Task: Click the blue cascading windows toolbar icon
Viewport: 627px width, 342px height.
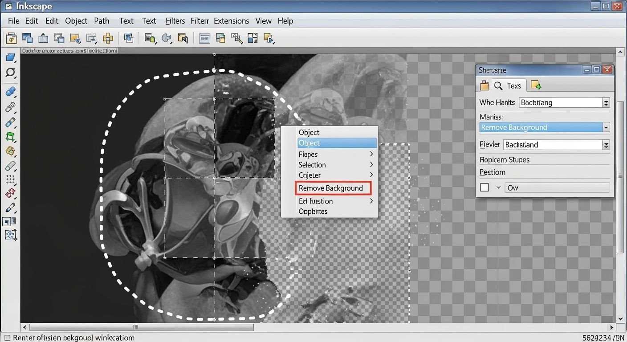Action: (28, 38)
